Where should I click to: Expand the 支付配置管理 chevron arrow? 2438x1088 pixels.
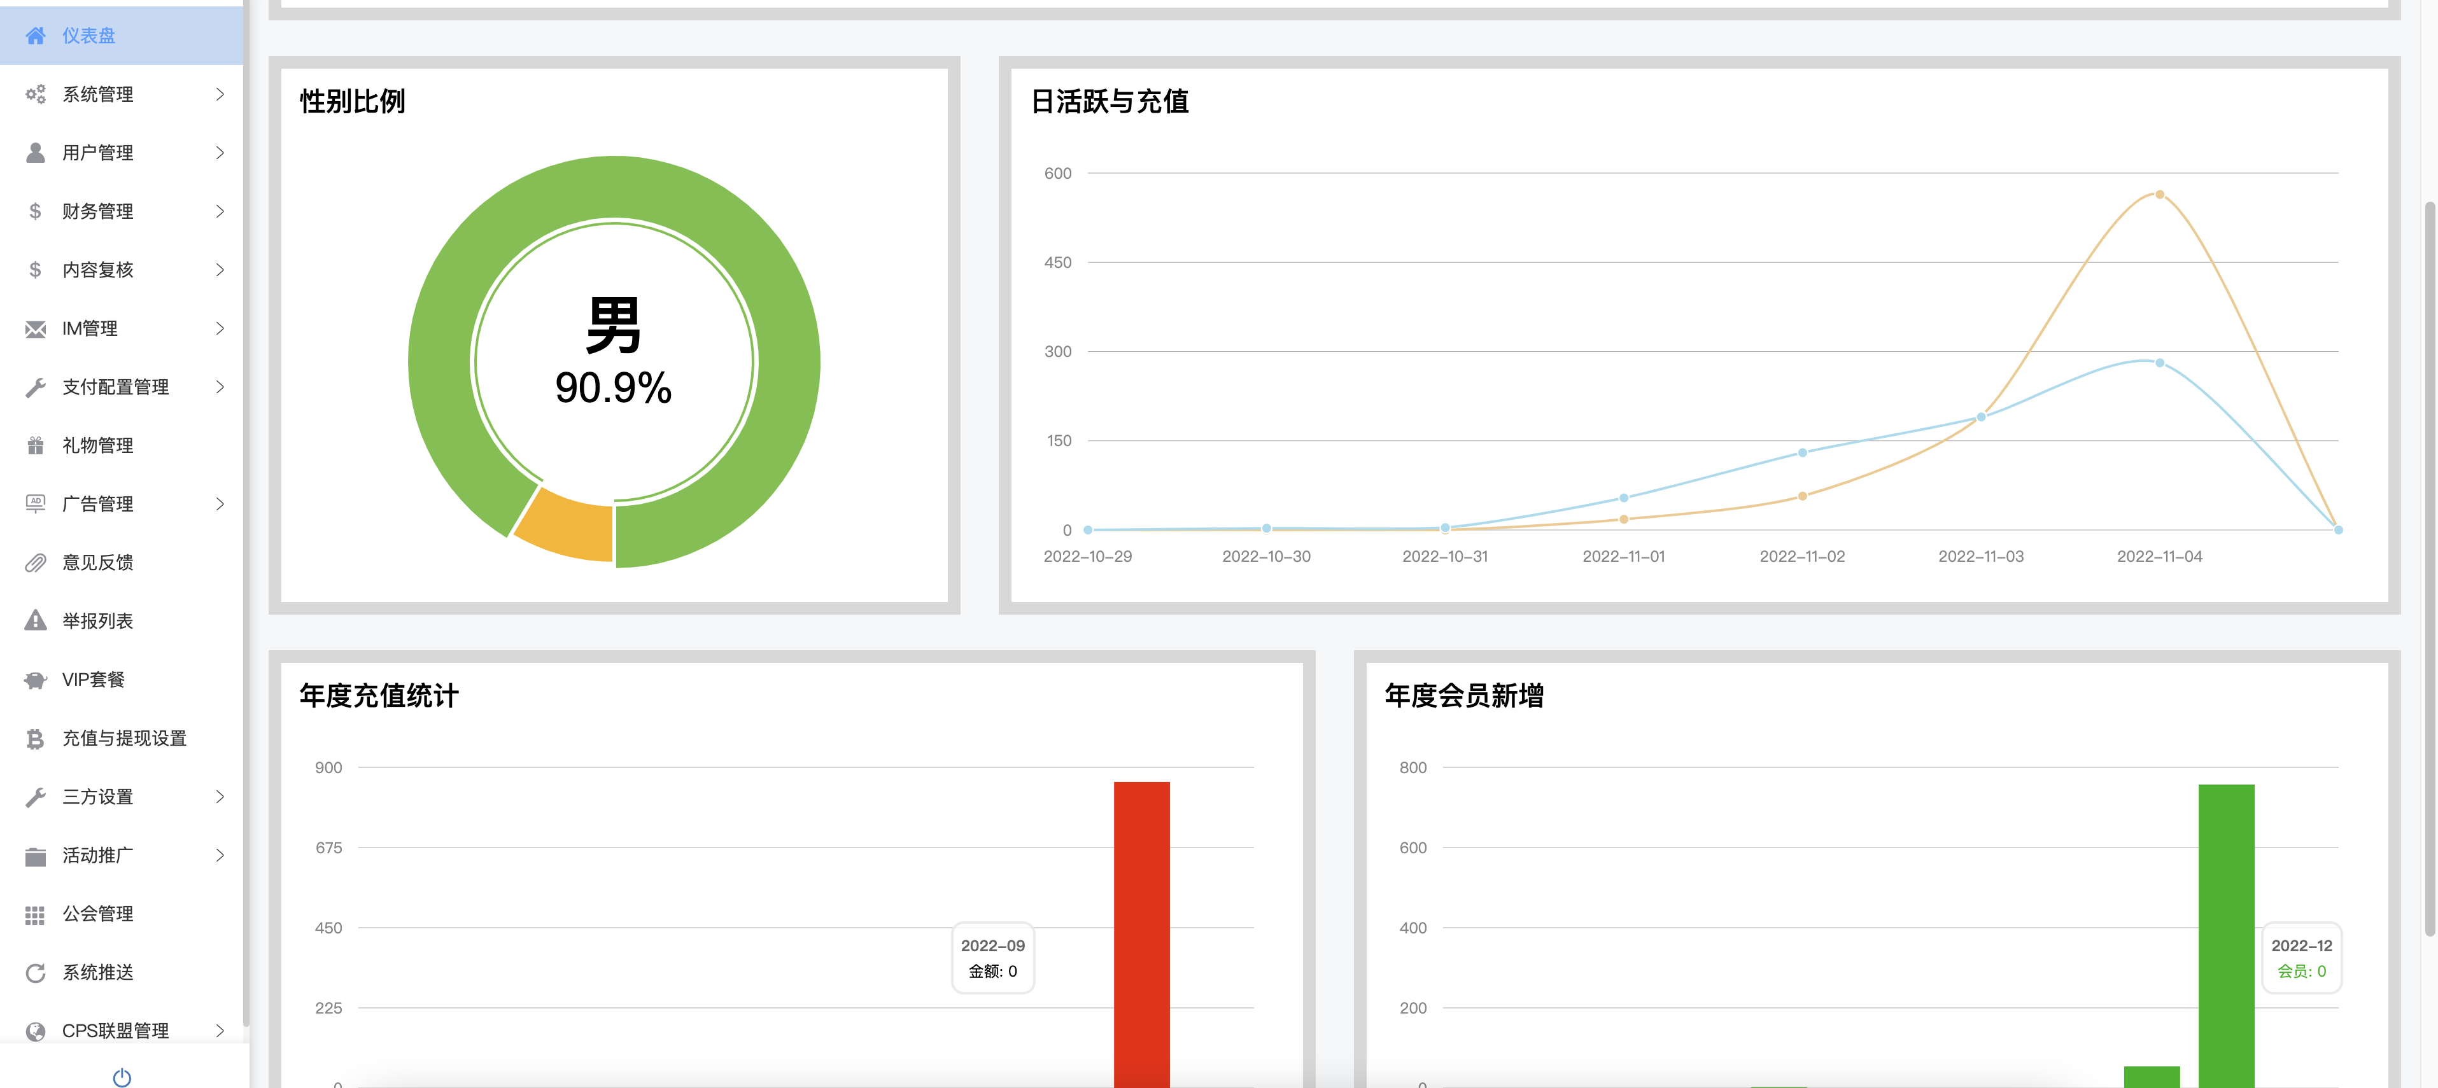[220, 387]
